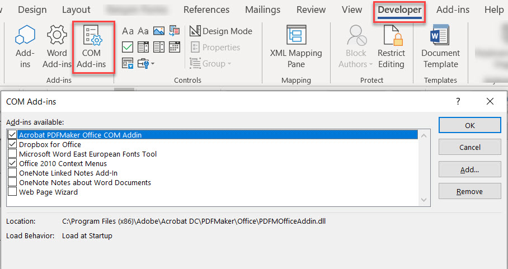
Task: Open the Legacy Tools toolbox
Action: pos(143,63)
